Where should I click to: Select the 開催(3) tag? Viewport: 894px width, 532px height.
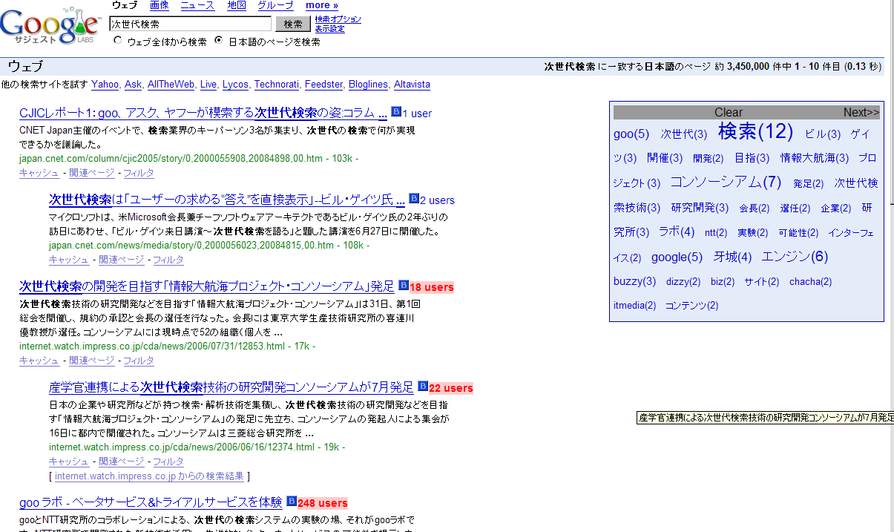[665, 158]
